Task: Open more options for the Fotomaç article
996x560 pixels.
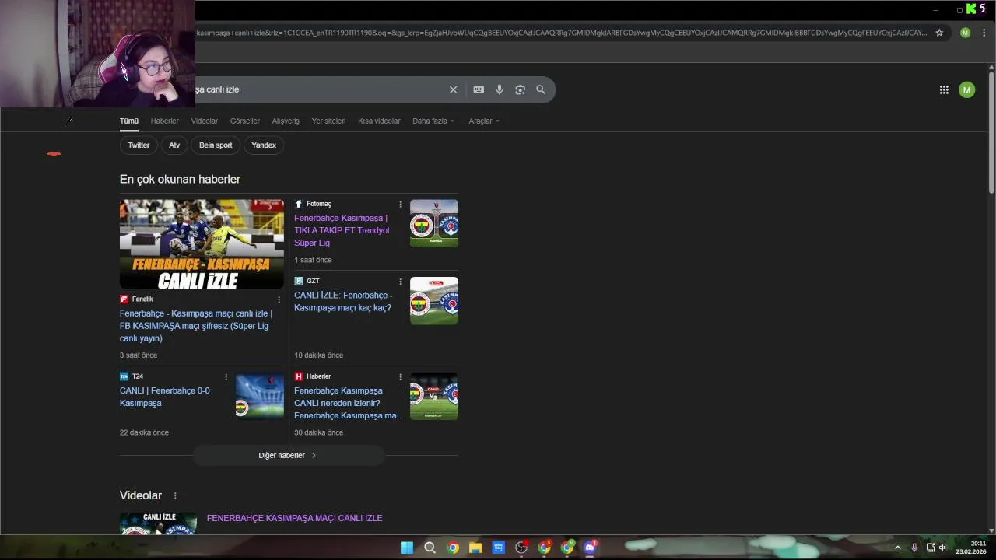Action: tap(400, 205)
